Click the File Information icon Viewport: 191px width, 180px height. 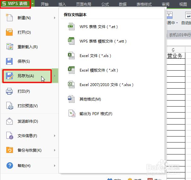pos(10,136)
